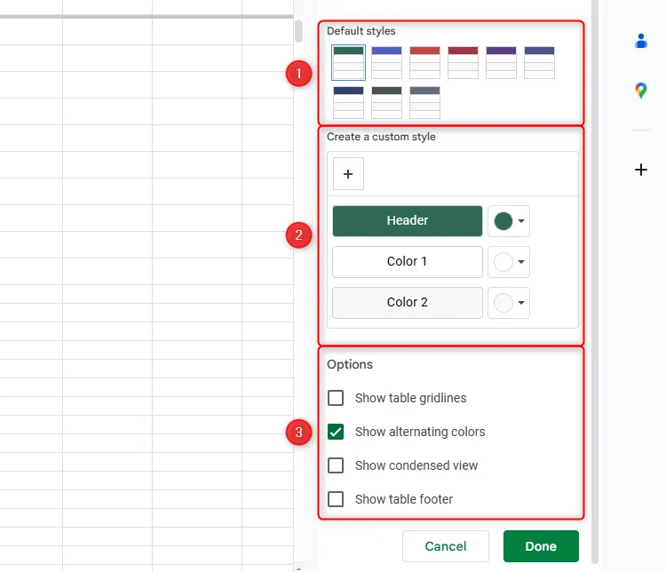Click the green Done button
This screenshot has width=666, height=572.
[x=541, y=546]
